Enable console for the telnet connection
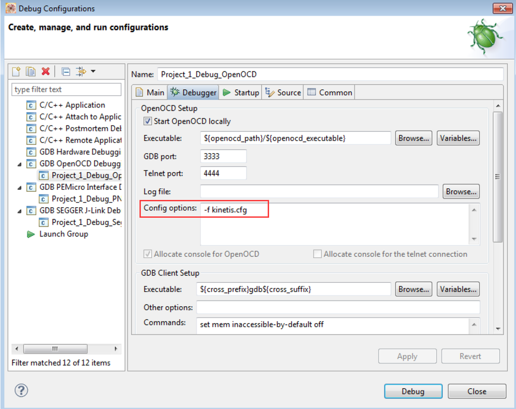This screenshot has width=516, height=409. coord(318,254)
